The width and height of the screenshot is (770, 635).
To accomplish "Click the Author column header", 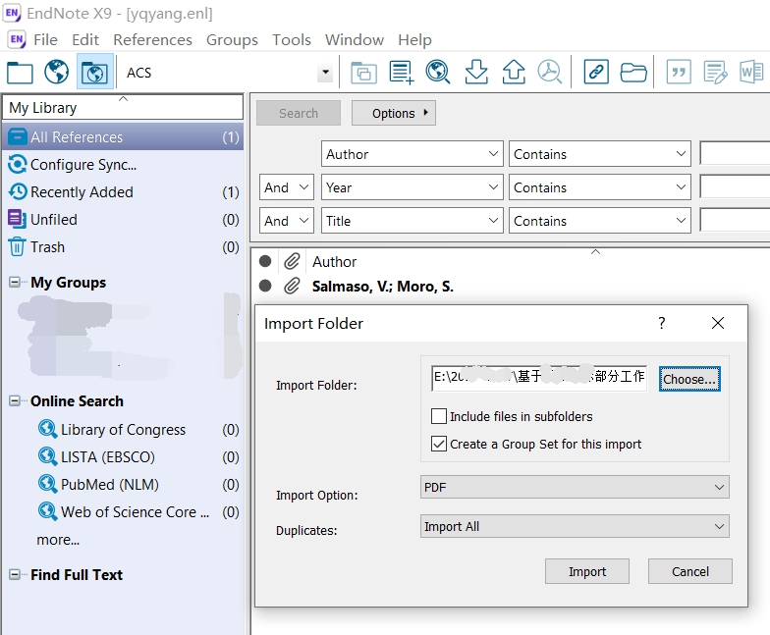I will point(334,261).
